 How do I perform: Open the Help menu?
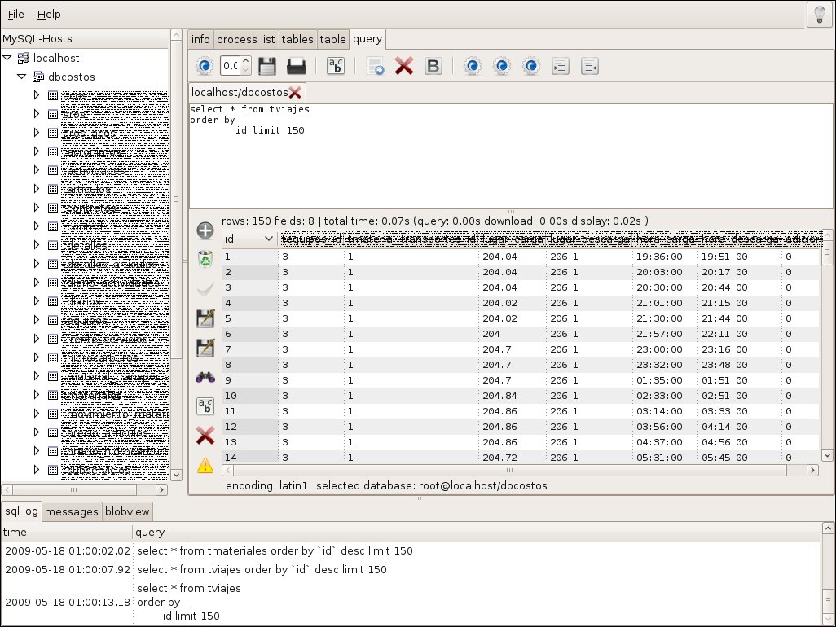click(49, 15)
